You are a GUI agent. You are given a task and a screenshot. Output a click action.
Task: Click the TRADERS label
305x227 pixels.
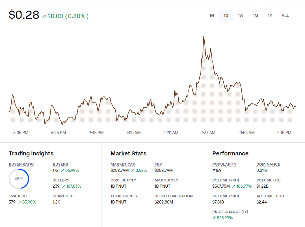(x=18, y=196)
